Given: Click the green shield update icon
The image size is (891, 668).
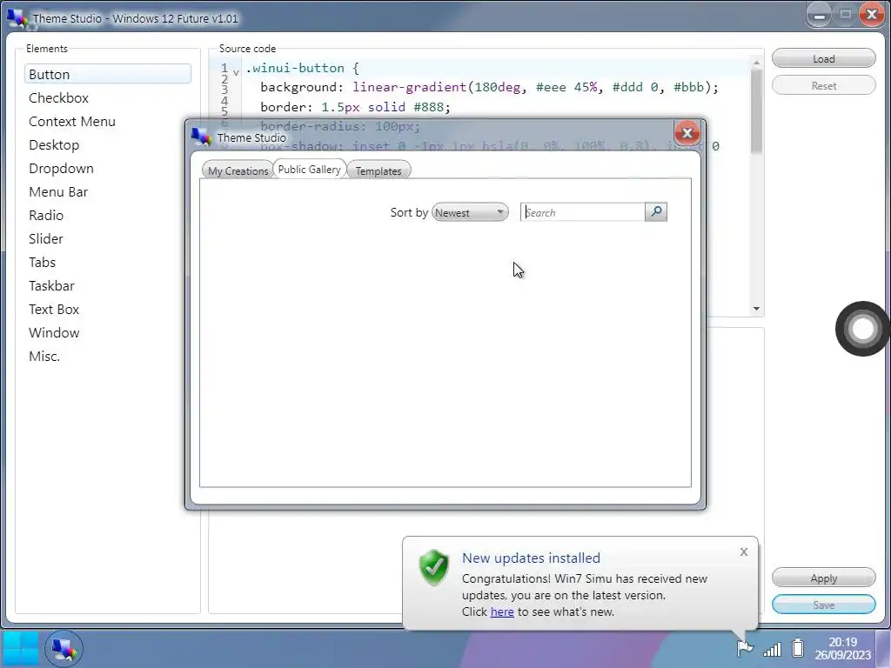Looking at the screenshot, I should pos(434,567).
